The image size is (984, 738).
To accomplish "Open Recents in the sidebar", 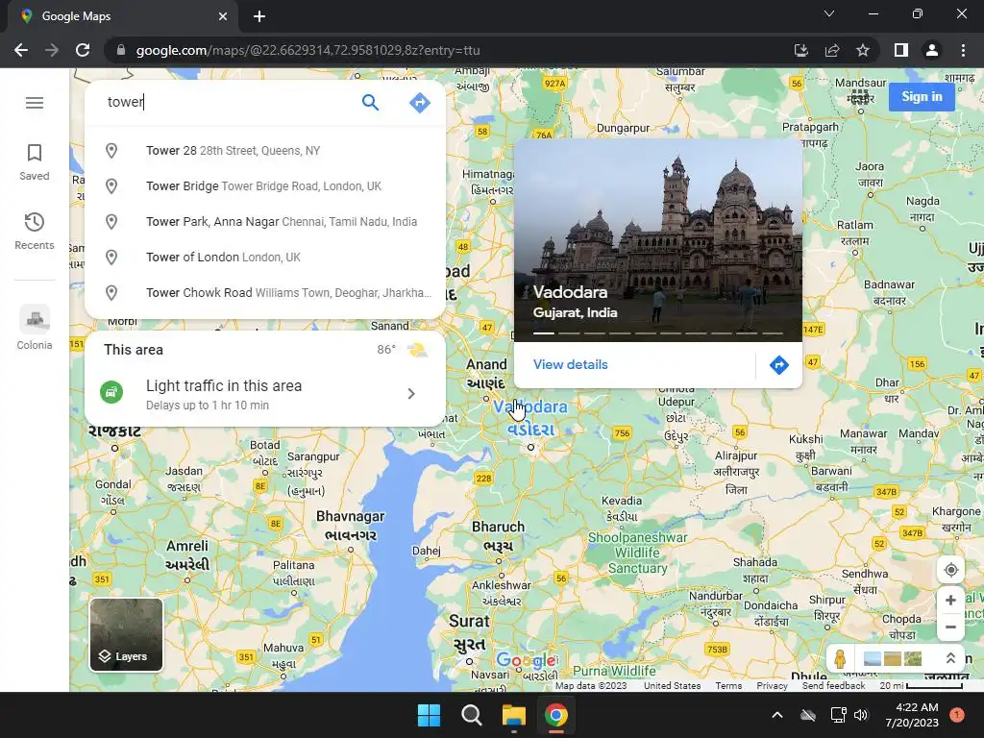I will [x=35, y=232].
